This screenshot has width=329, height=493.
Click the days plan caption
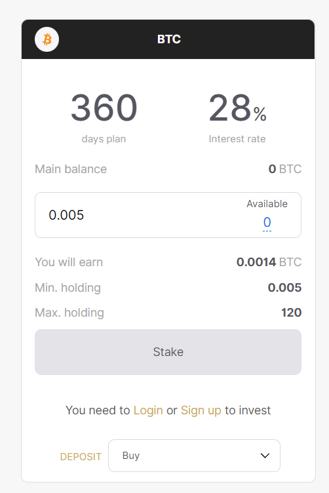pos(104,139)
